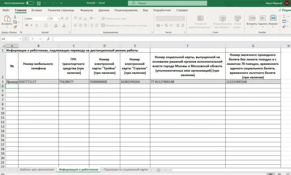This screenshot has width=291, height=175.
Task: Click the AutoSum sigma icon
Action: 284,16
